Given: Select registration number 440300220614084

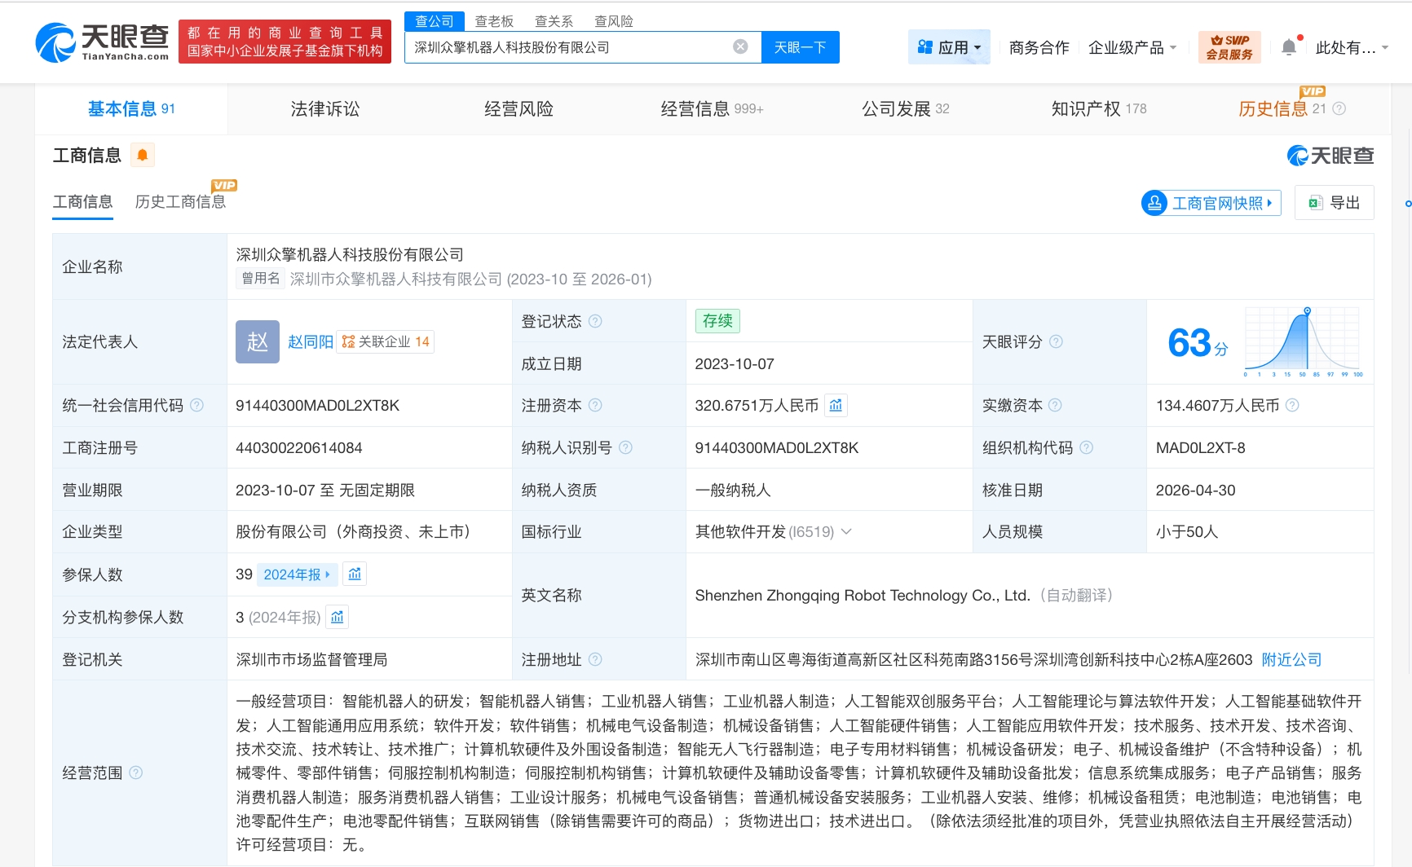Looking at the screenshot, I should [299, 447].
